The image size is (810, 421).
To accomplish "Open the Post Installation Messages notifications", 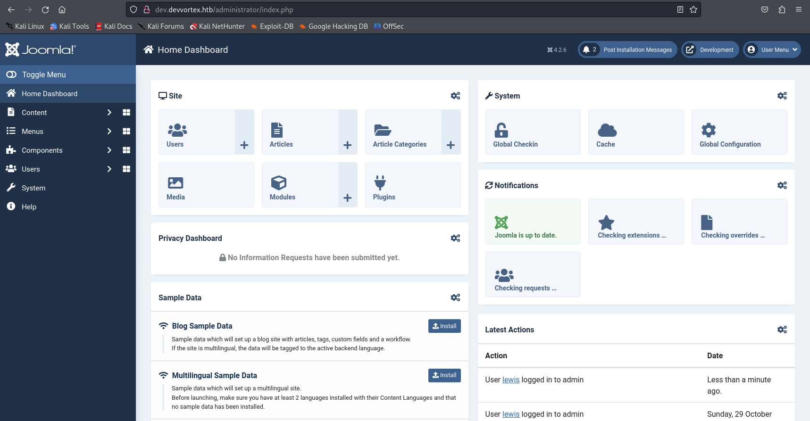I will [x=627, y=50].
